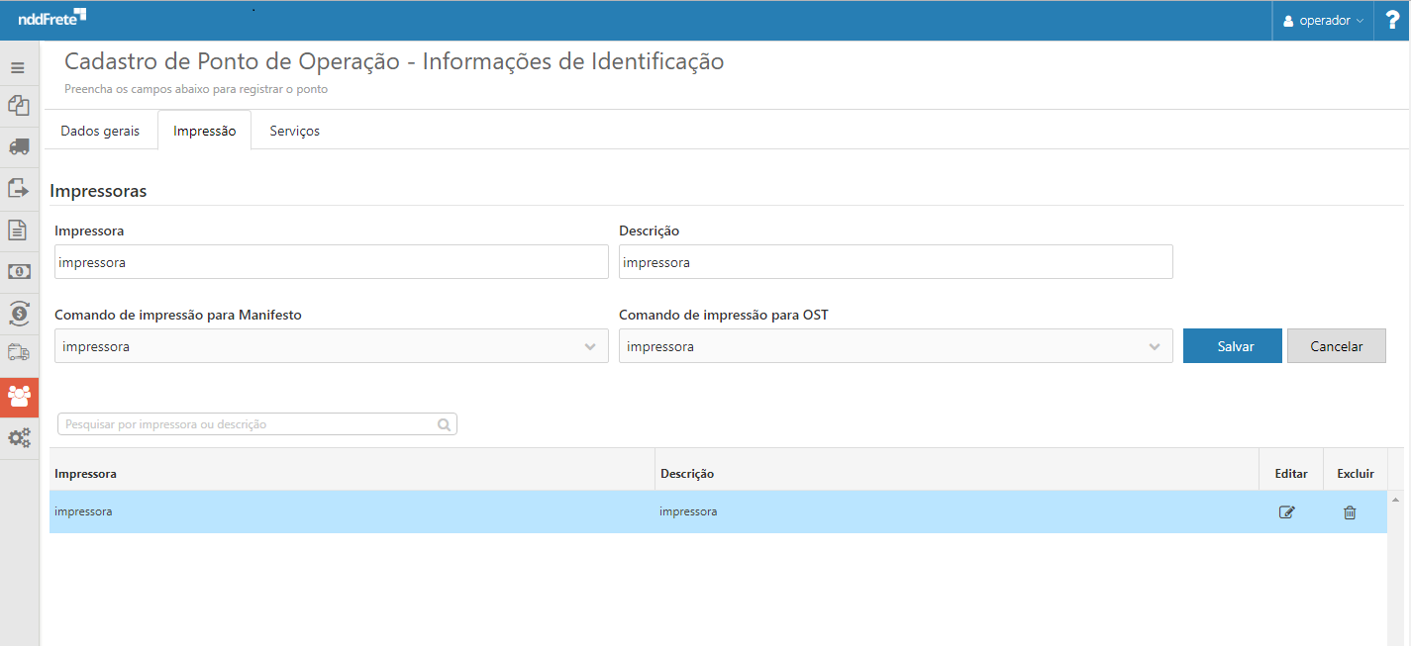Click the edit pencil icon for impressora row
The height and width of the screenshot is (646, 1411).
coord(1287,512)
